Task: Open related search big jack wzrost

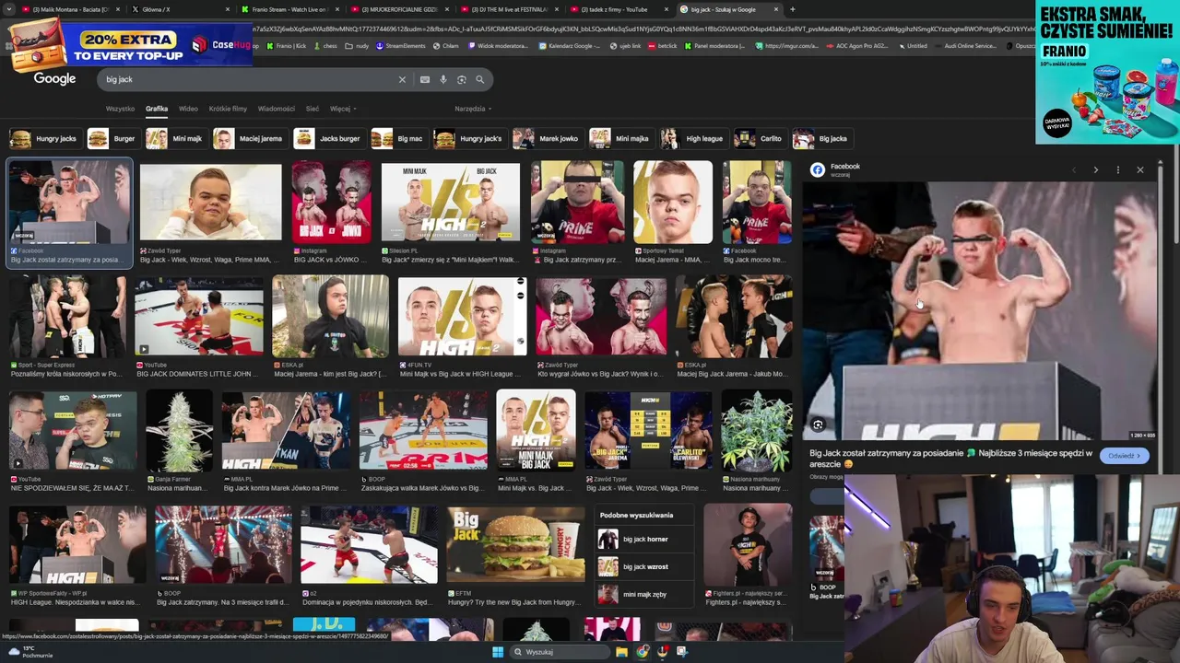Action: (x=645, y=567)
